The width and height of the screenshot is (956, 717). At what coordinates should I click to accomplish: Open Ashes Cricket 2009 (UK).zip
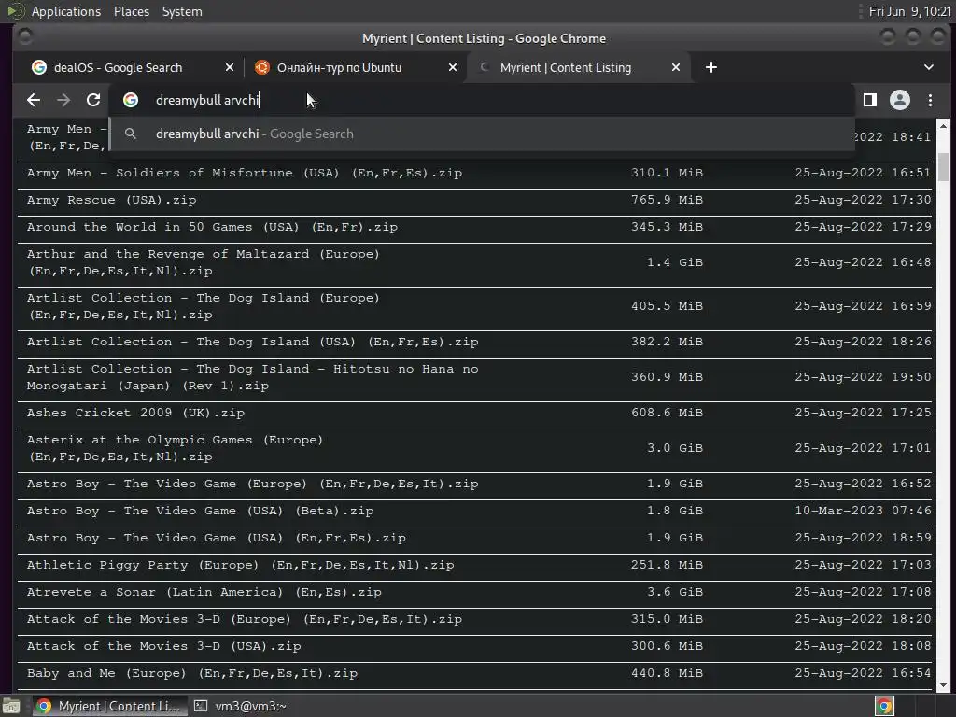point(135,413)
